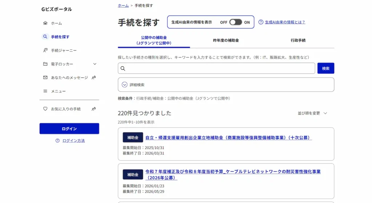Click the envelope icon for あなたへのメッセージ
372x203 pixels.
pos(45,78)
